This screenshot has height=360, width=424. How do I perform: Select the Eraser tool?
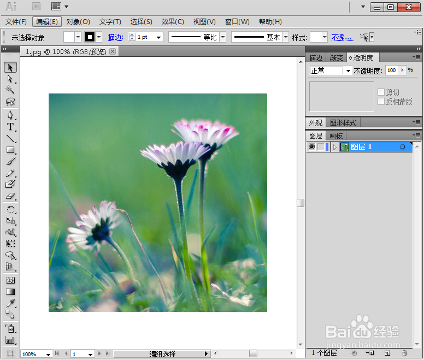click(x=10, y=196)
